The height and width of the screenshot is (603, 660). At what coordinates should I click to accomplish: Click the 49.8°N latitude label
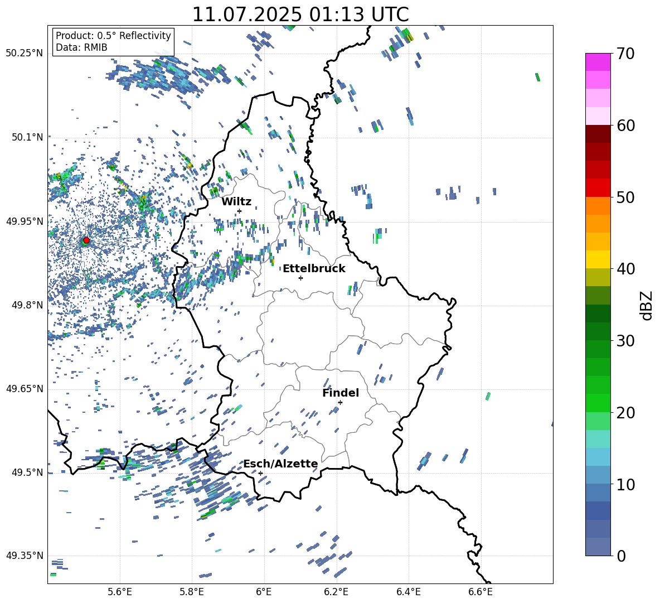pos(28,305)
